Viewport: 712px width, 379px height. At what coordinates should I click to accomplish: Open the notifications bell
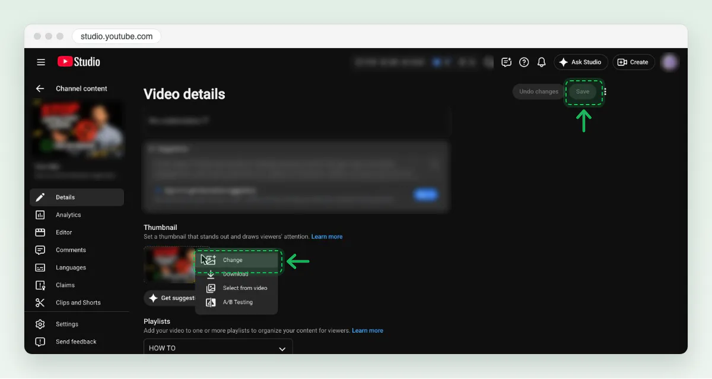tap(541, 62)
